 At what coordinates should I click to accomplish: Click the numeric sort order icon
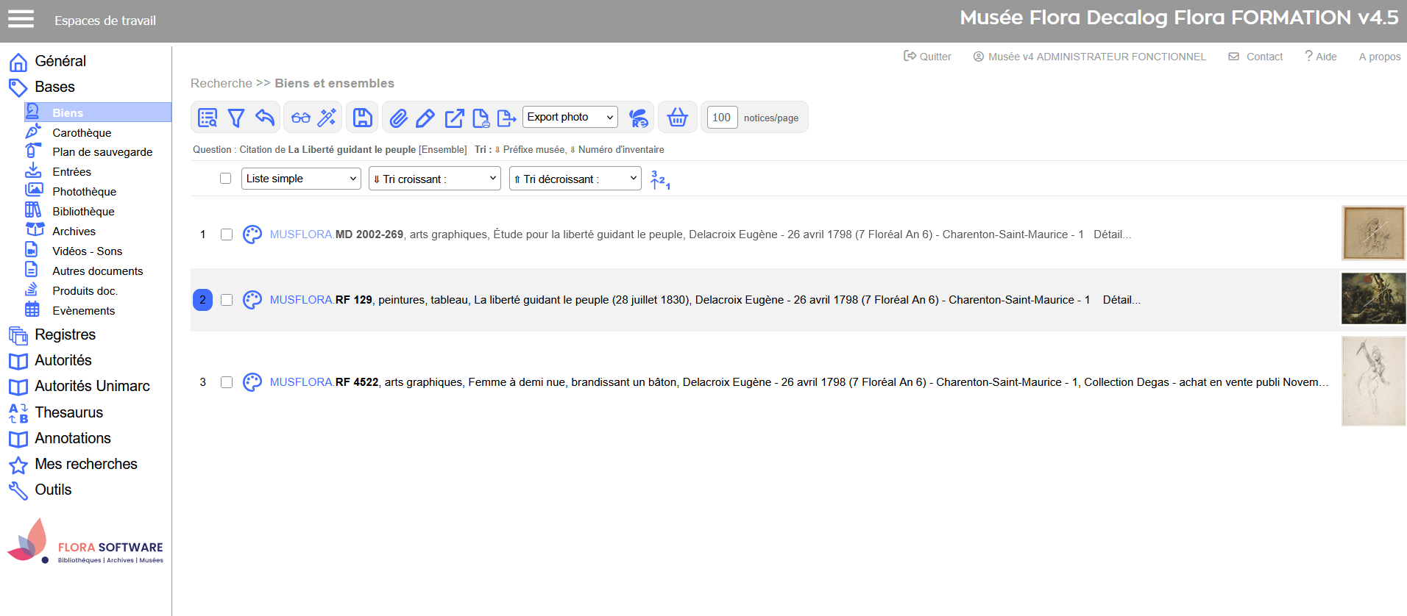660,179
